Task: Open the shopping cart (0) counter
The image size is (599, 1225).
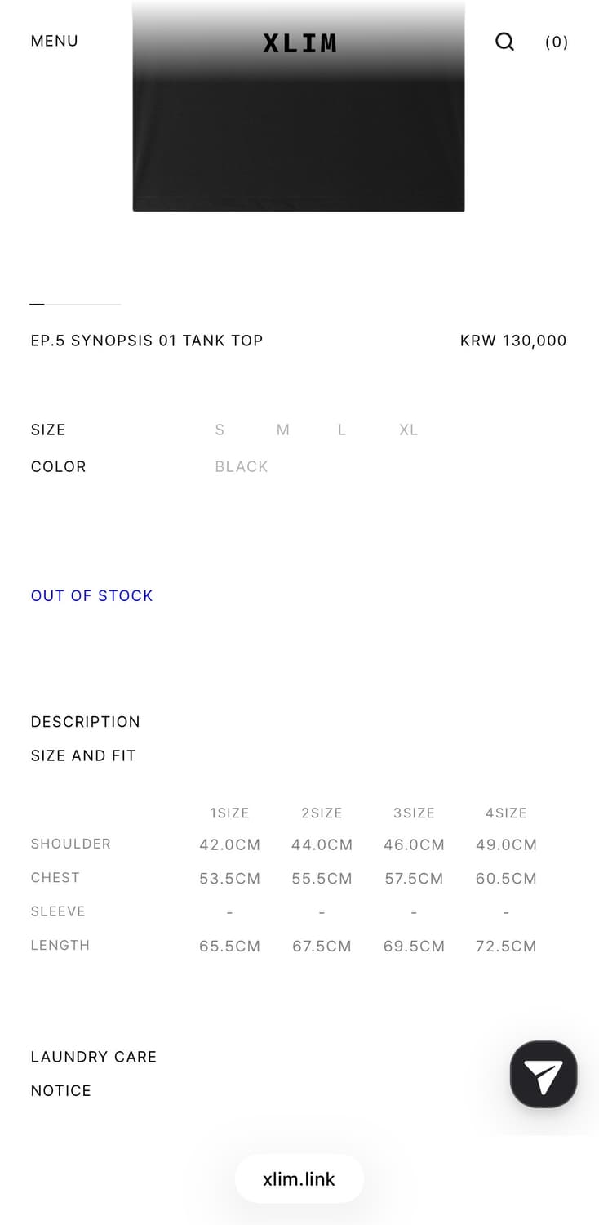Action: coord(557,42)
